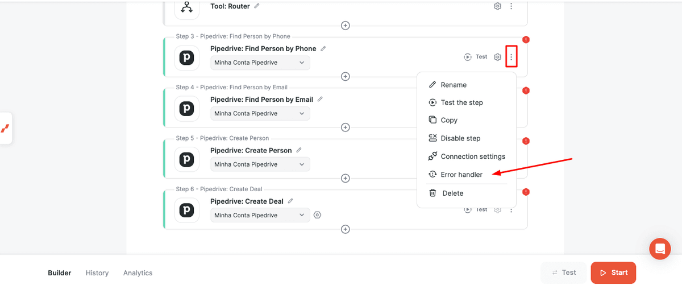
Task: Click the Pipedrive: Find Person by Email title
Action: pyautogui.click(x=261, y=100)
